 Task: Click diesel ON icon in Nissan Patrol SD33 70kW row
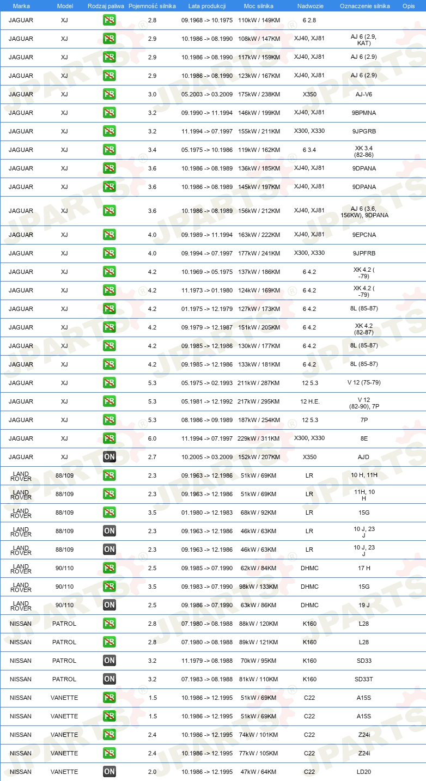[x=109, y=661]
